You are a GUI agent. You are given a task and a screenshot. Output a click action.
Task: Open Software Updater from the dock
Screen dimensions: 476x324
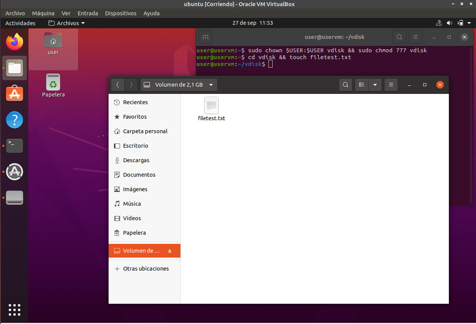(x=15, y=172)
